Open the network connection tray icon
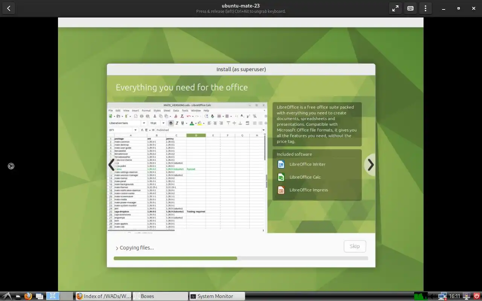This screenshot has height=301, width=482. pyautogui.click(x=442, y=296)
